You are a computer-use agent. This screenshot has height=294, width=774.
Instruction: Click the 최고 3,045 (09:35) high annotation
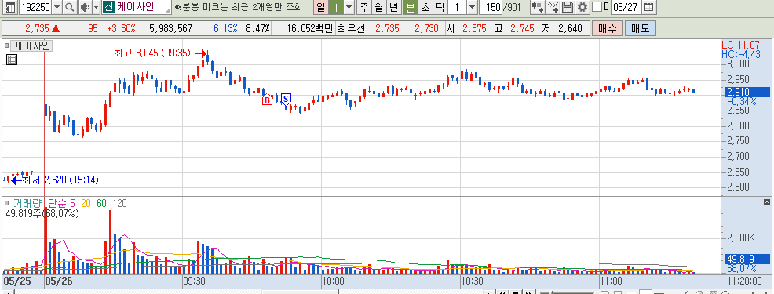click(152, 53)
